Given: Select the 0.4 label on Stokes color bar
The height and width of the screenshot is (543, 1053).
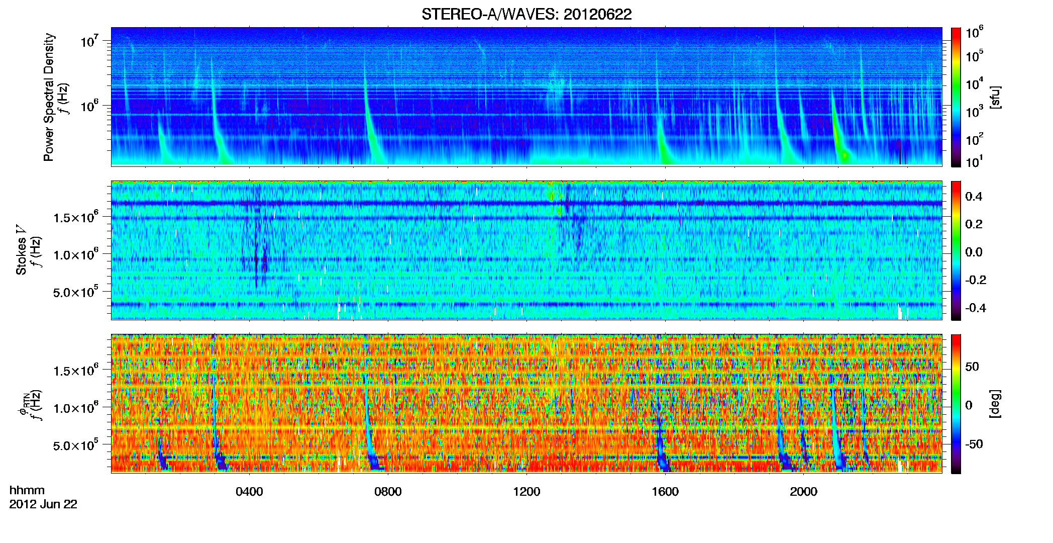Looking at the screenshot, I should (974, 196).
